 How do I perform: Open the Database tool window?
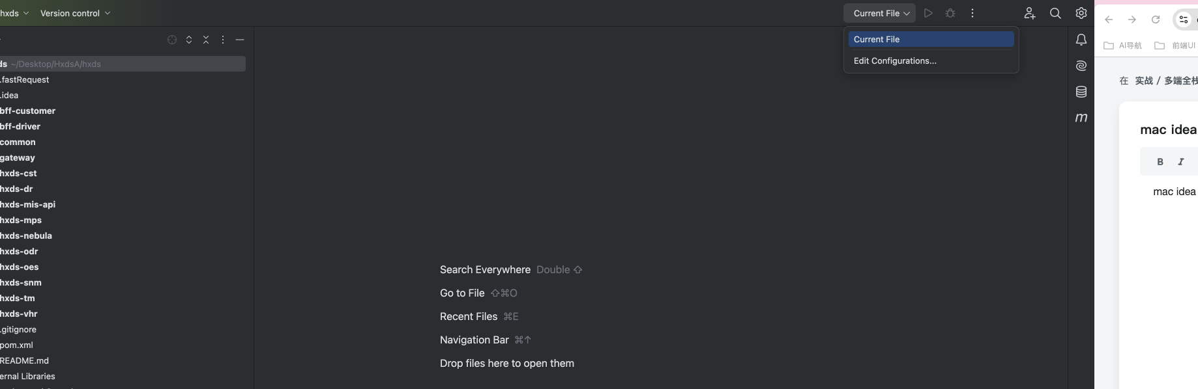[1081, 92]
